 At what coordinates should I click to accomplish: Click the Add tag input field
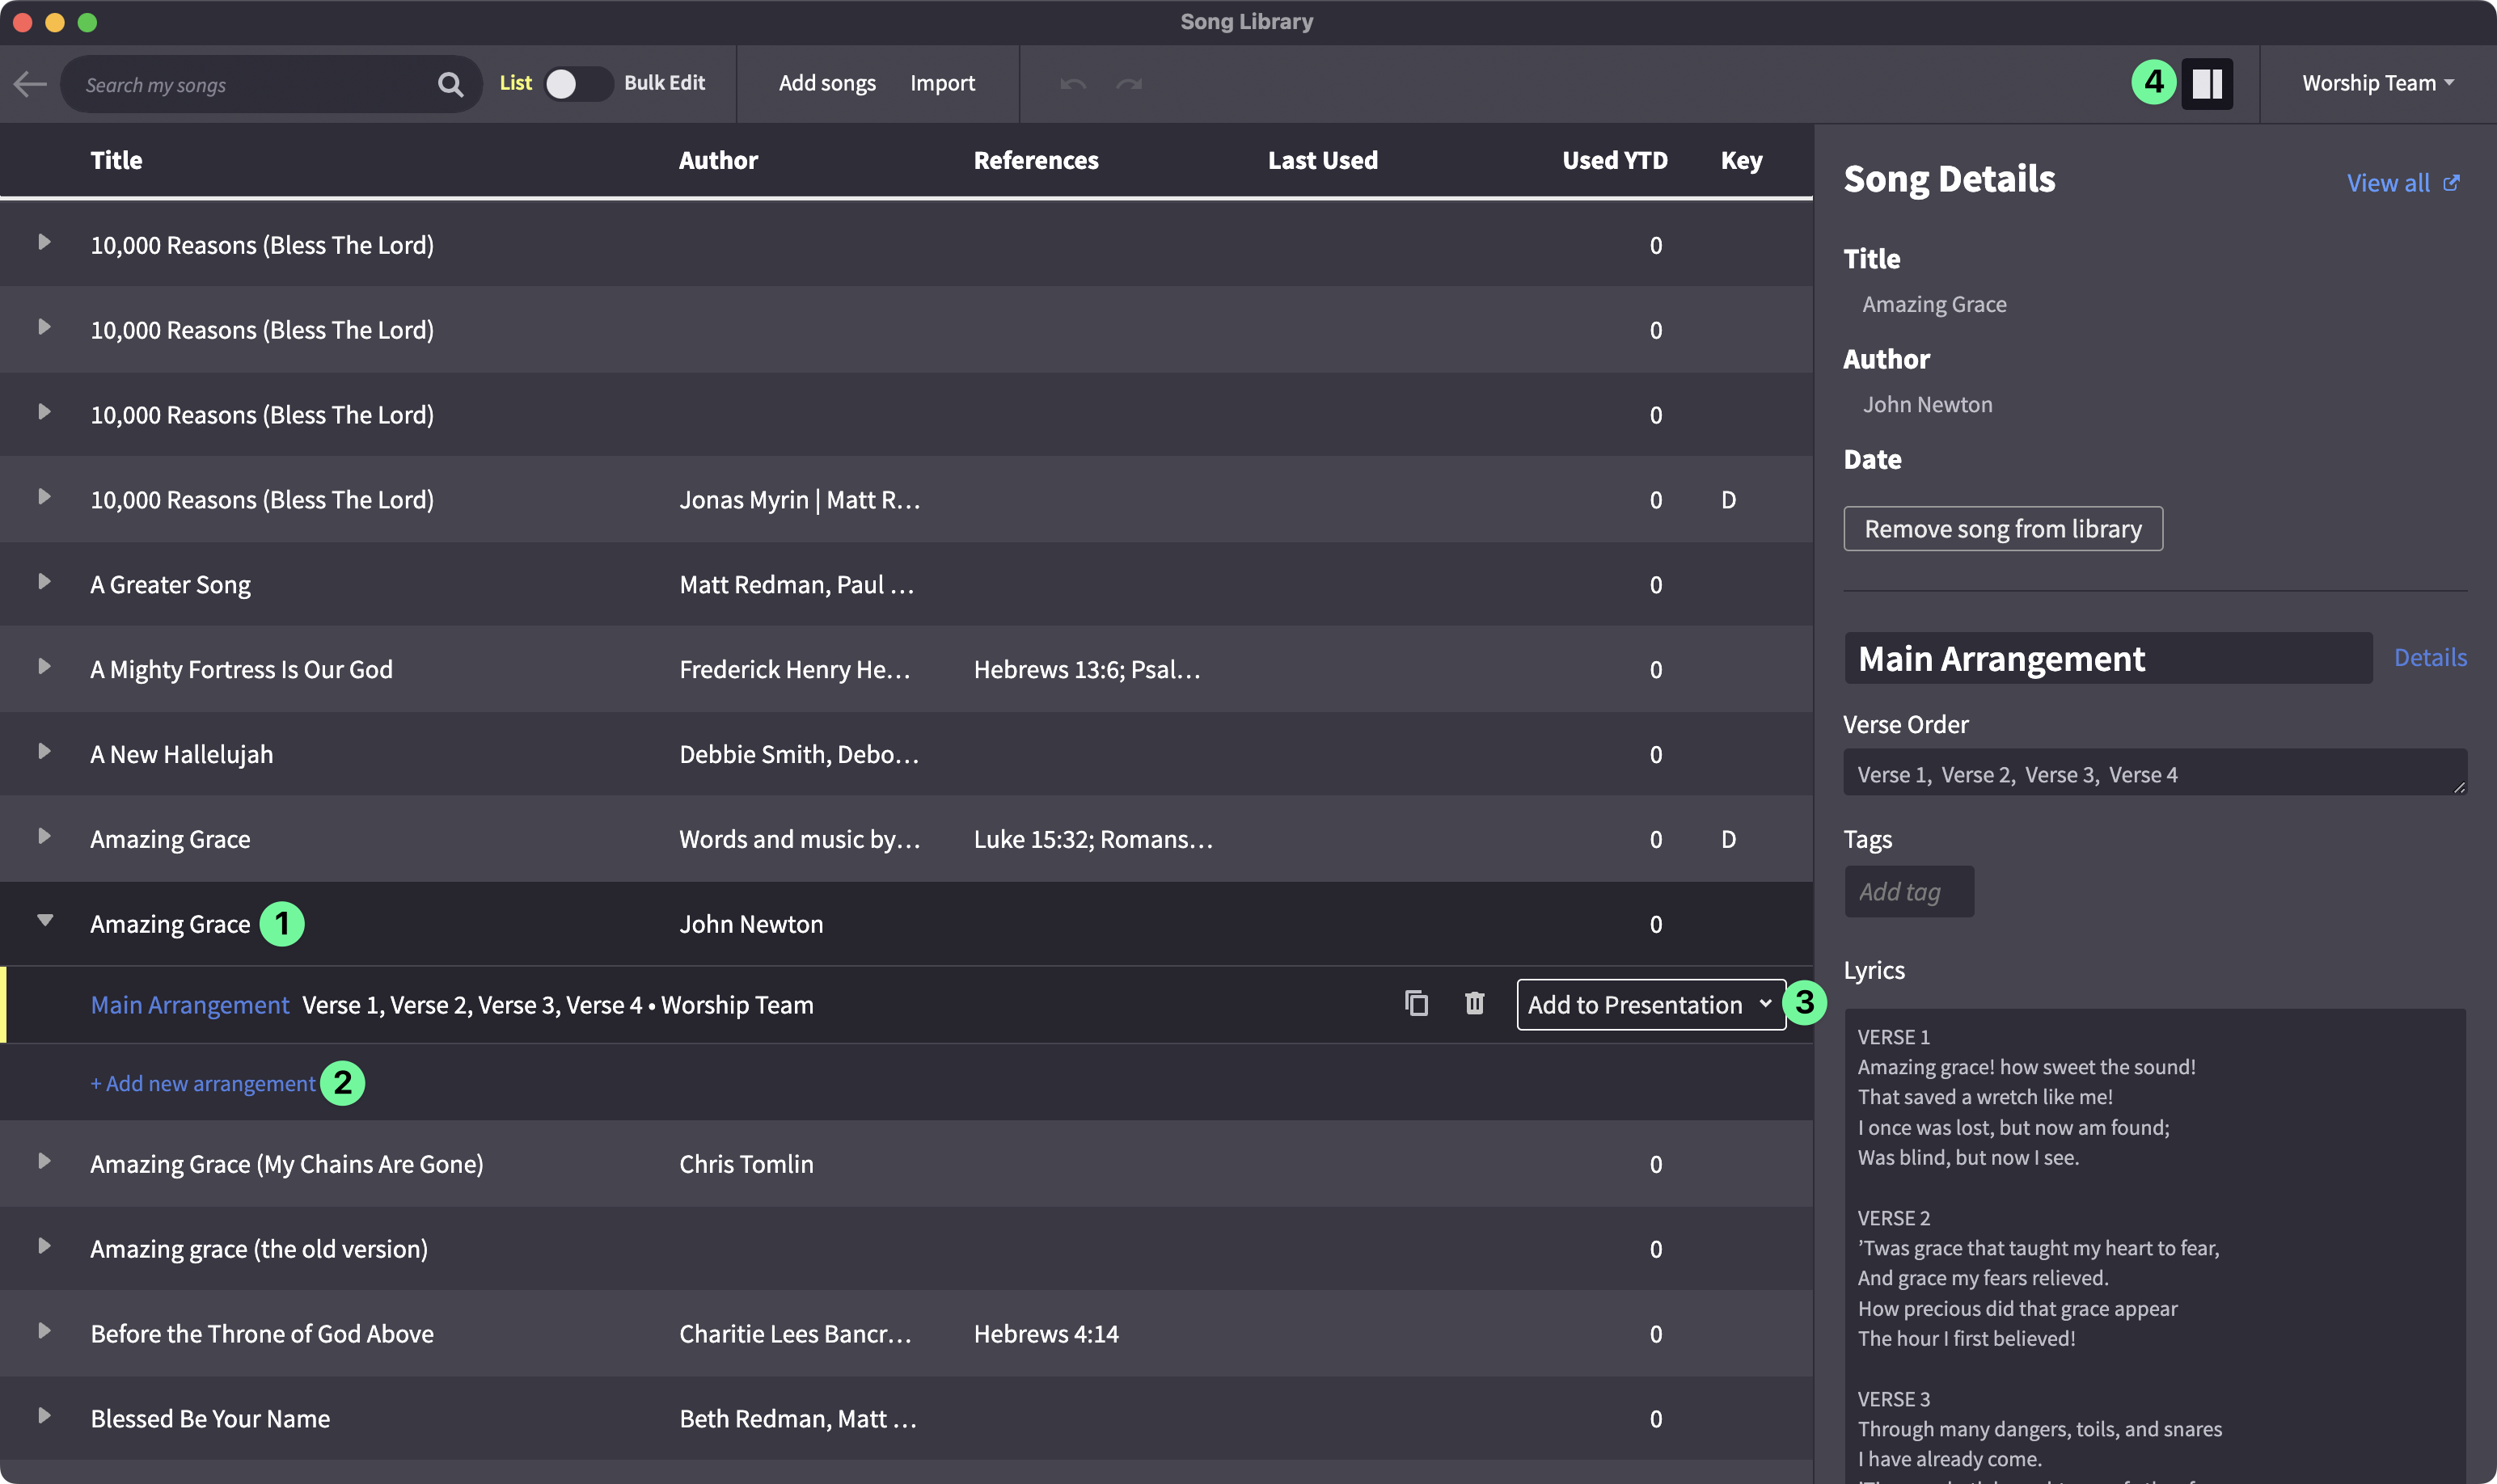tap(1909, 891)
